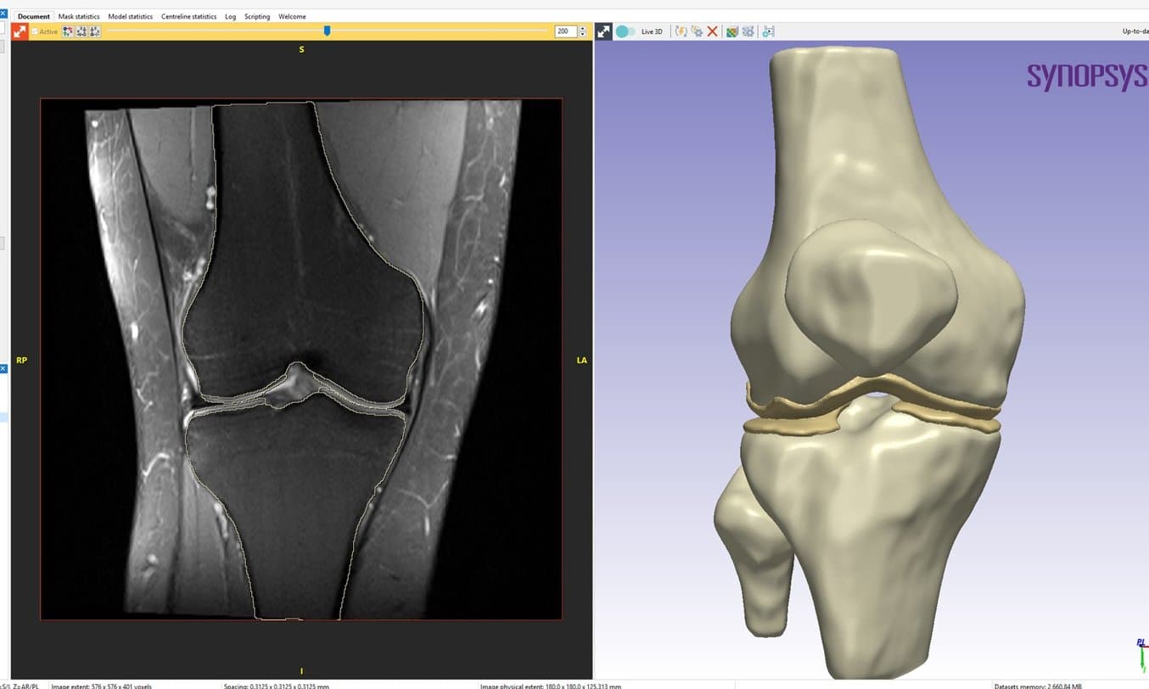Click the slice position slider handle
The width and height of the screenshot is (1149, 689).
click(327, 31)
